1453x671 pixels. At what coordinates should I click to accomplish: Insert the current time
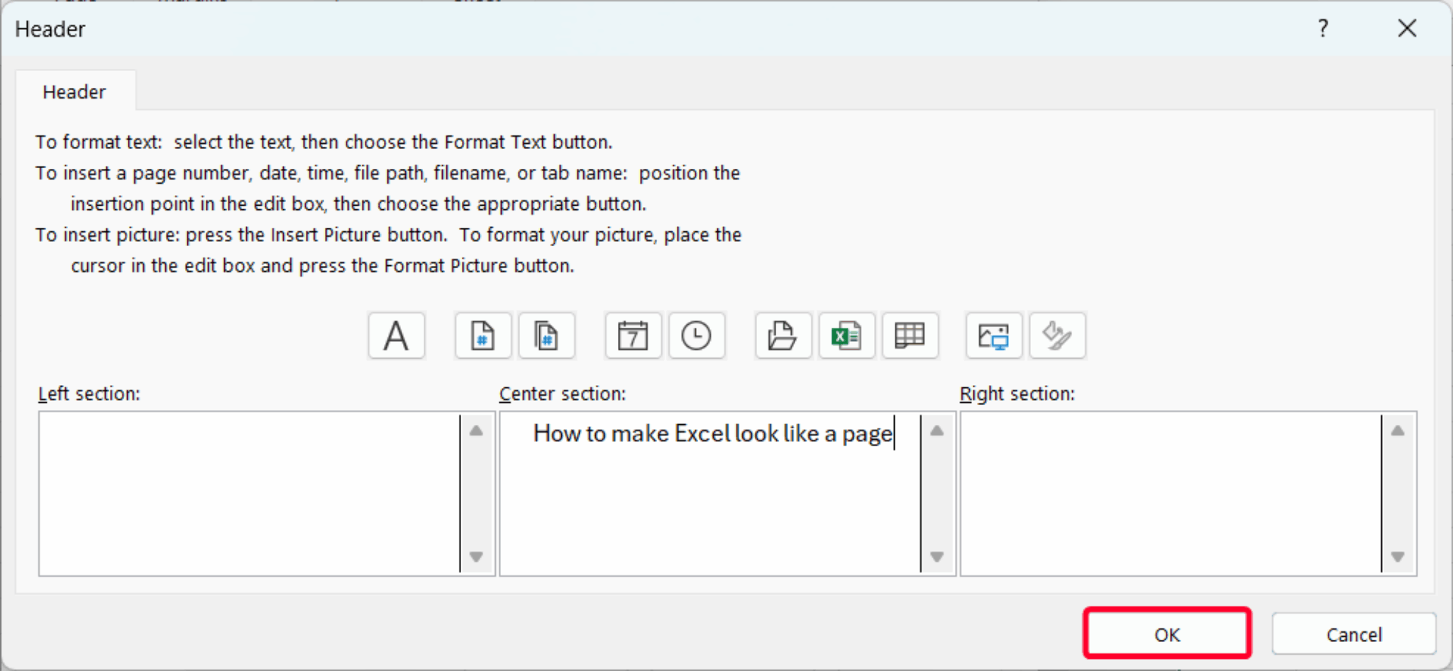point(697,335)
